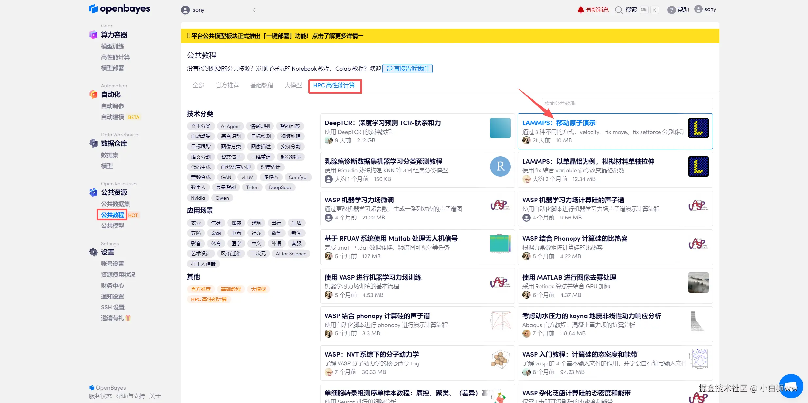
Task: Click the openbayes logo
Action: pyautogui.click(x=119, y=9)
